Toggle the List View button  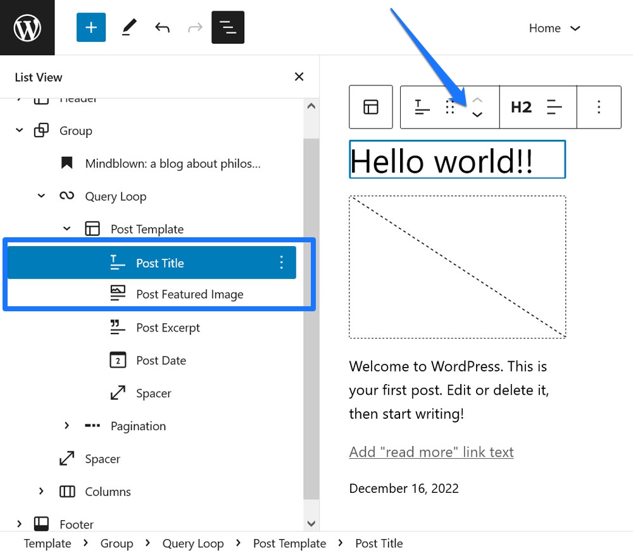(227, 28)
